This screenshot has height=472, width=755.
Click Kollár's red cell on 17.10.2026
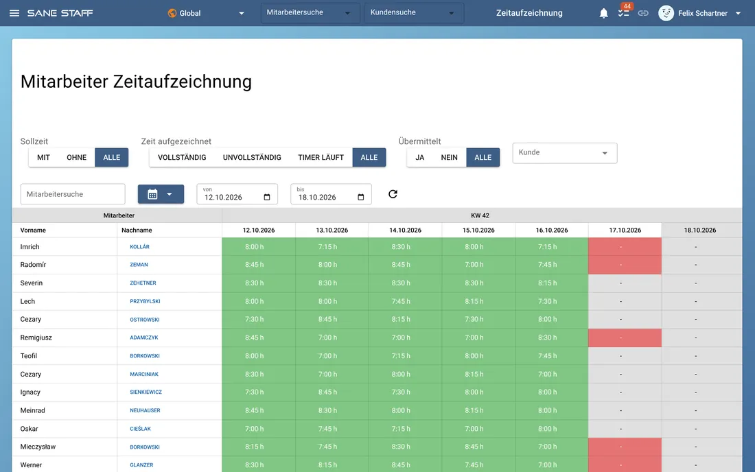point(625,247)
